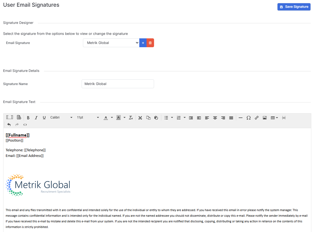The height and width of the screenshot is (232, 314).
Task: Click the Save Signature button
Action: coord(294,7)
